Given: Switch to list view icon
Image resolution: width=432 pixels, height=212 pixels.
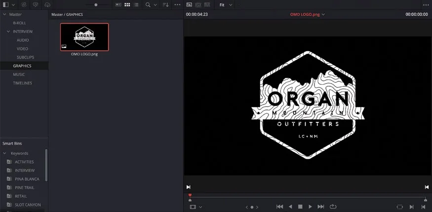Looking at the screenshot, I should coord(136,4).
